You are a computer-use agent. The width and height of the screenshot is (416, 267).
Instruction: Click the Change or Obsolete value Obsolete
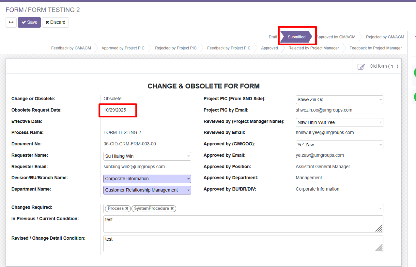pyautogui.click(x=113, y=99)
